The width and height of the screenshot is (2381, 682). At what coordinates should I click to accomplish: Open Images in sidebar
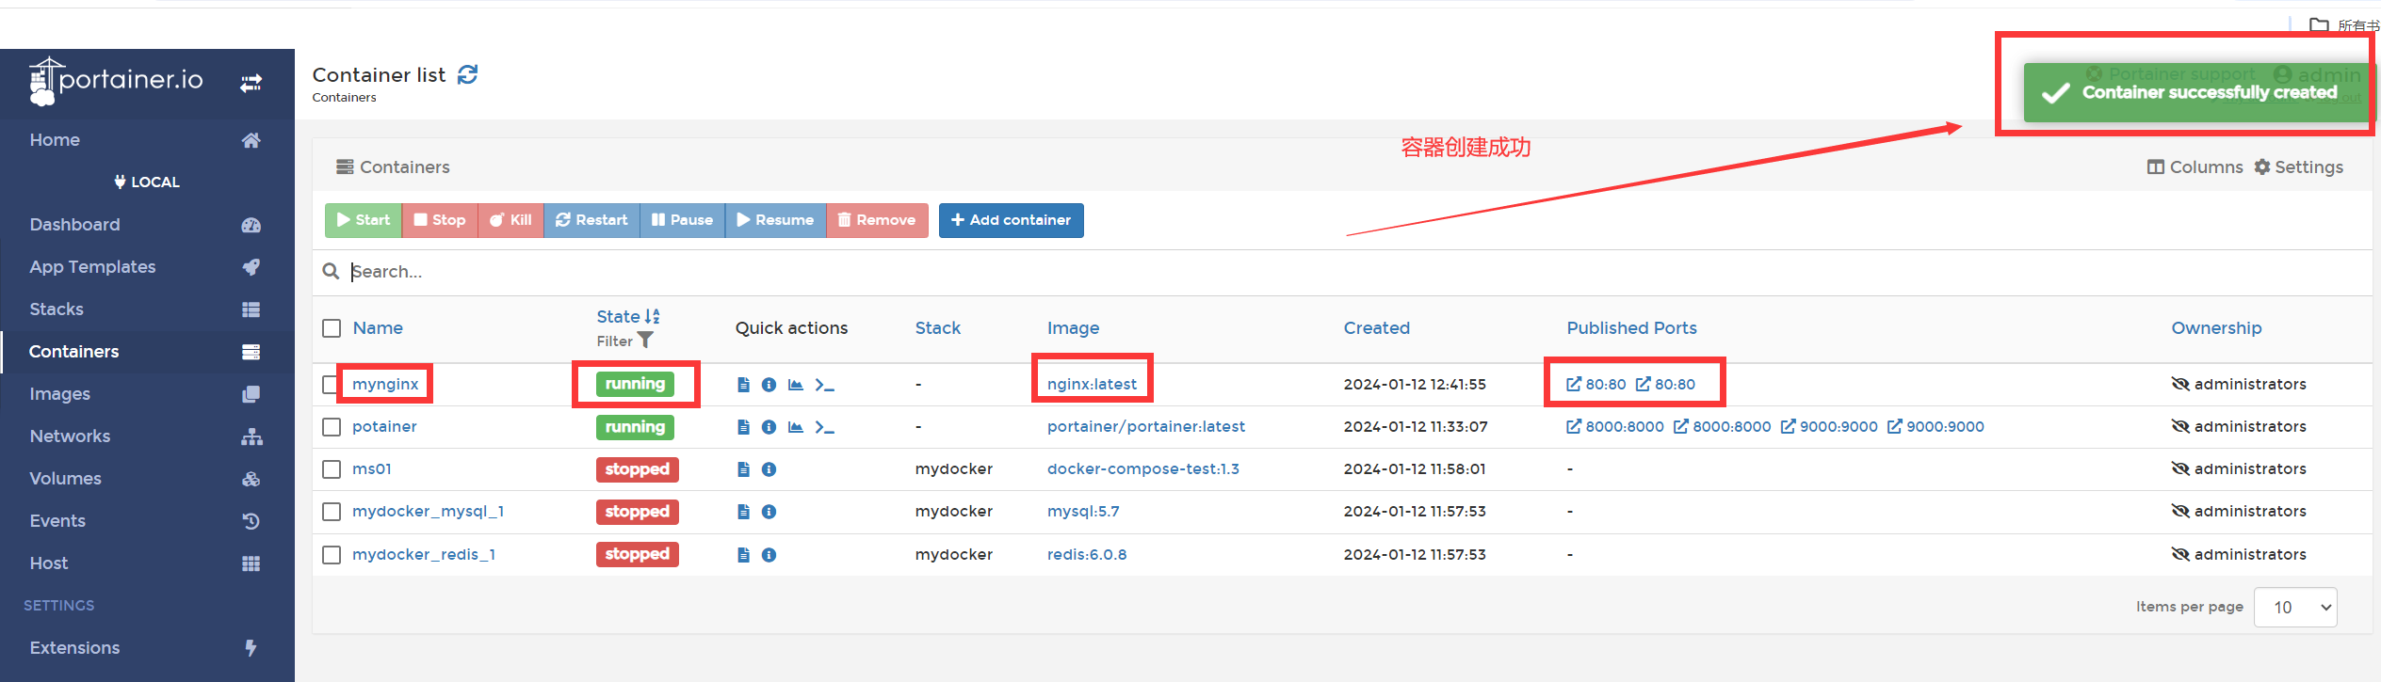147,394
